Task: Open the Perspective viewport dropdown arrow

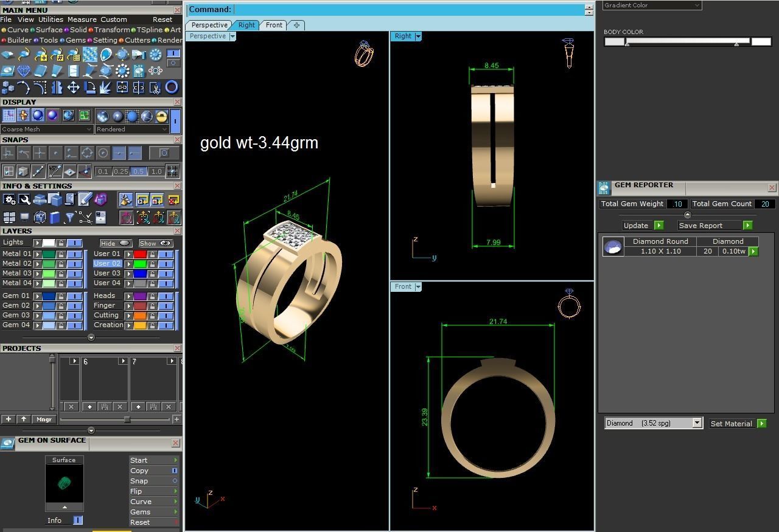Action: click(x=232, y=36)
